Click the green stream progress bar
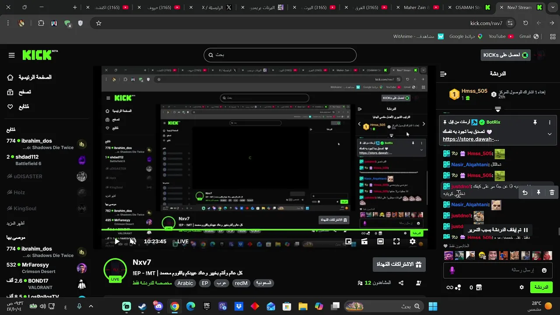 [264, 230]
